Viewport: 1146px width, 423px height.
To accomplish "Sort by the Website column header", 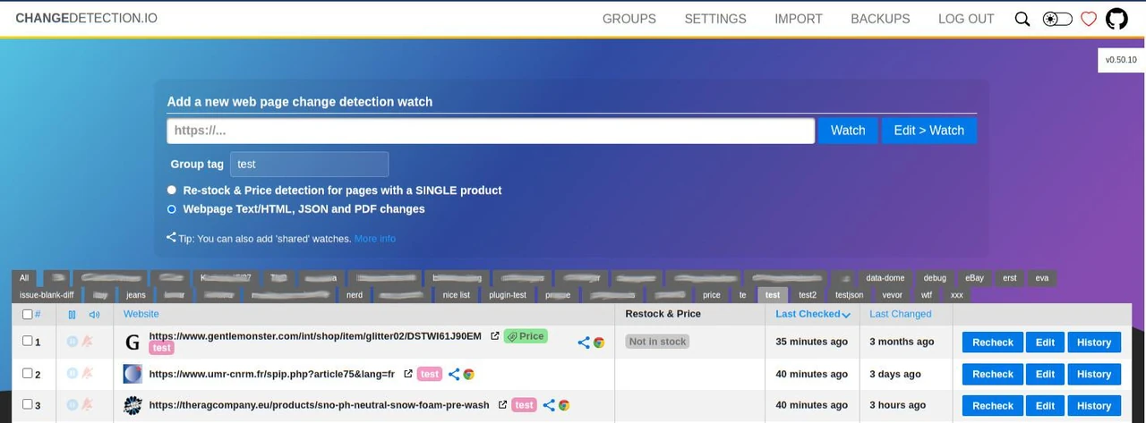I will [x=141, y=314].
